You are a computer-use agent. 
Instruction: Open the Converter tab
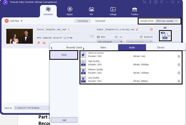pyautogui.click(x=48, y=11)
